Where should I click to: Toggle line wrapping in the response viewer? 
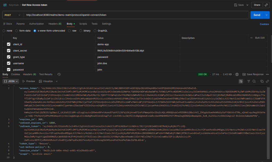(x=241, y=81)
